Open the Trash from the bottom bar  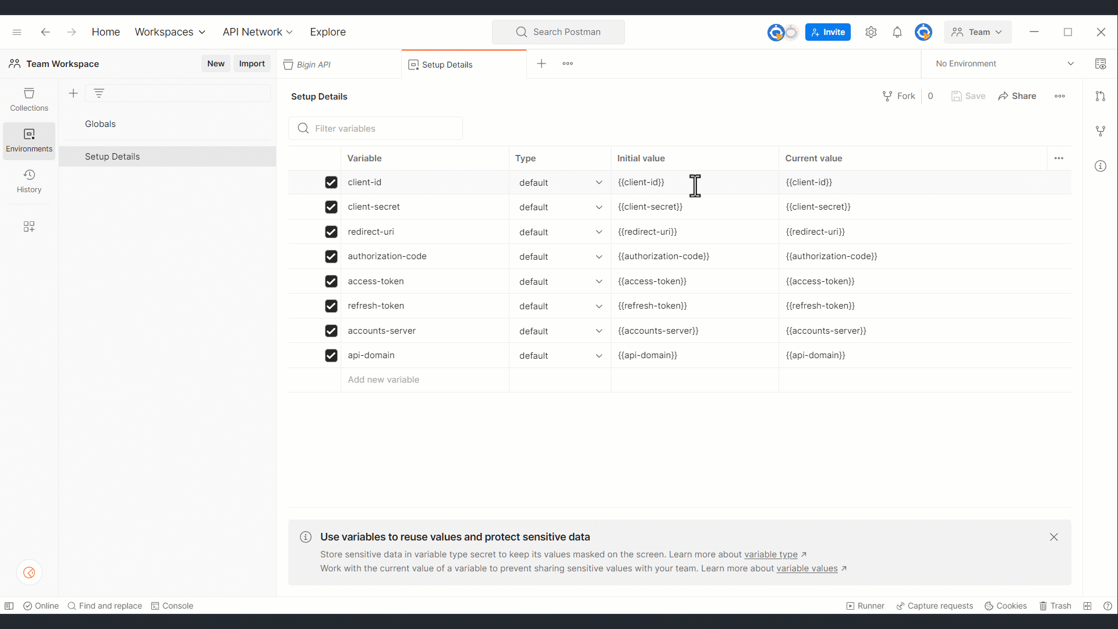[1055, 606]
